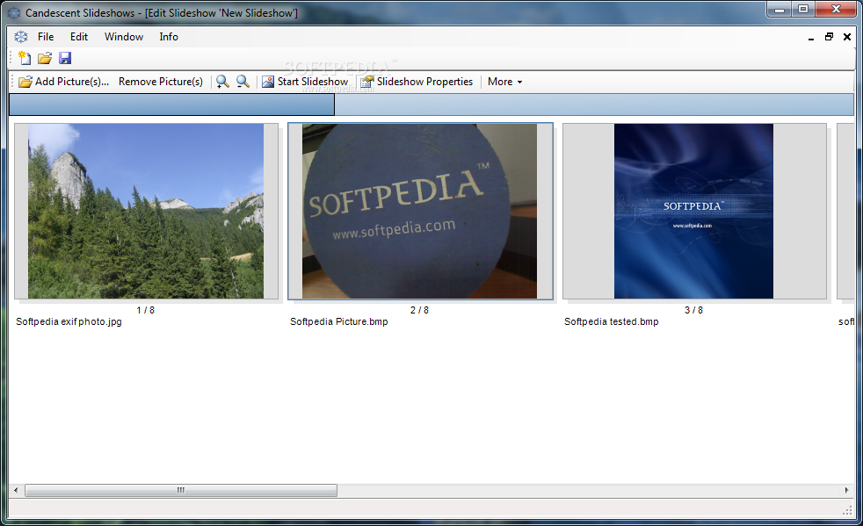Select the Softpedia blue circle thumbnail

tap(420, 212)
